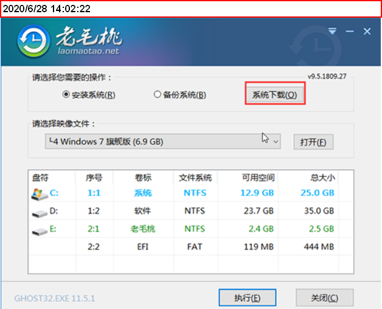Click the 可用空间 column header
382x309 pixels.
[x=259, y=177]
